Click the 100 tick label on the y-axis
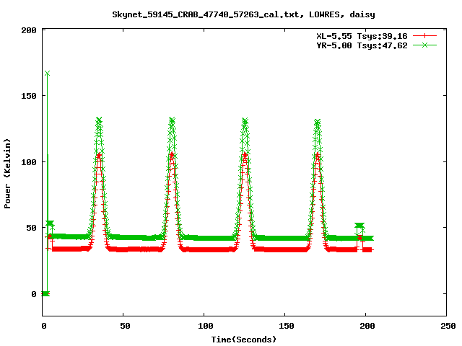Screen dimensions: 462x346 (29, 162)
